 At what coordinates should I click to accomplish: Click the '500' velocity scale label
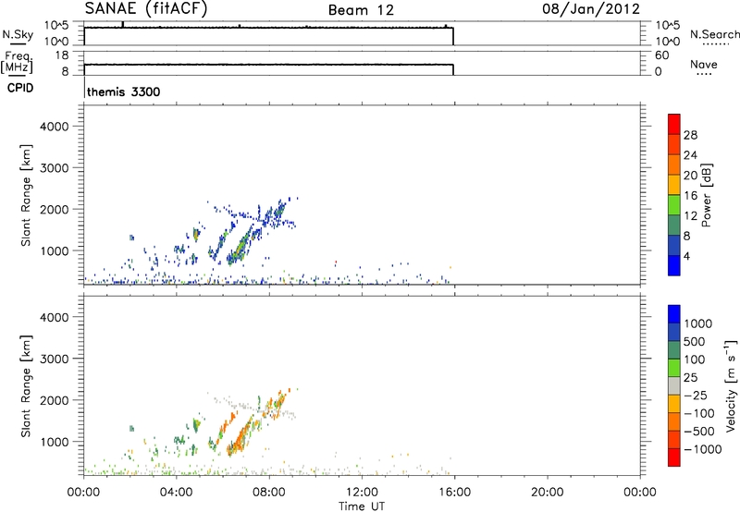(x=696, y=342)
